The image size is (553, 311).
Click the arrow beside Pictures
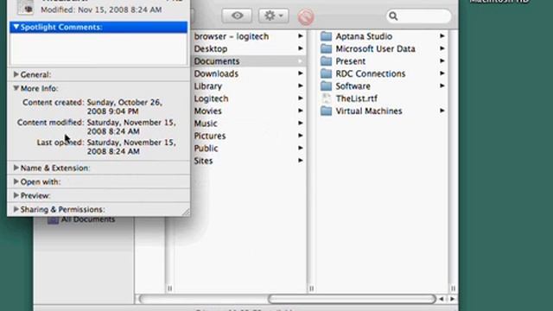pos(301,136)
